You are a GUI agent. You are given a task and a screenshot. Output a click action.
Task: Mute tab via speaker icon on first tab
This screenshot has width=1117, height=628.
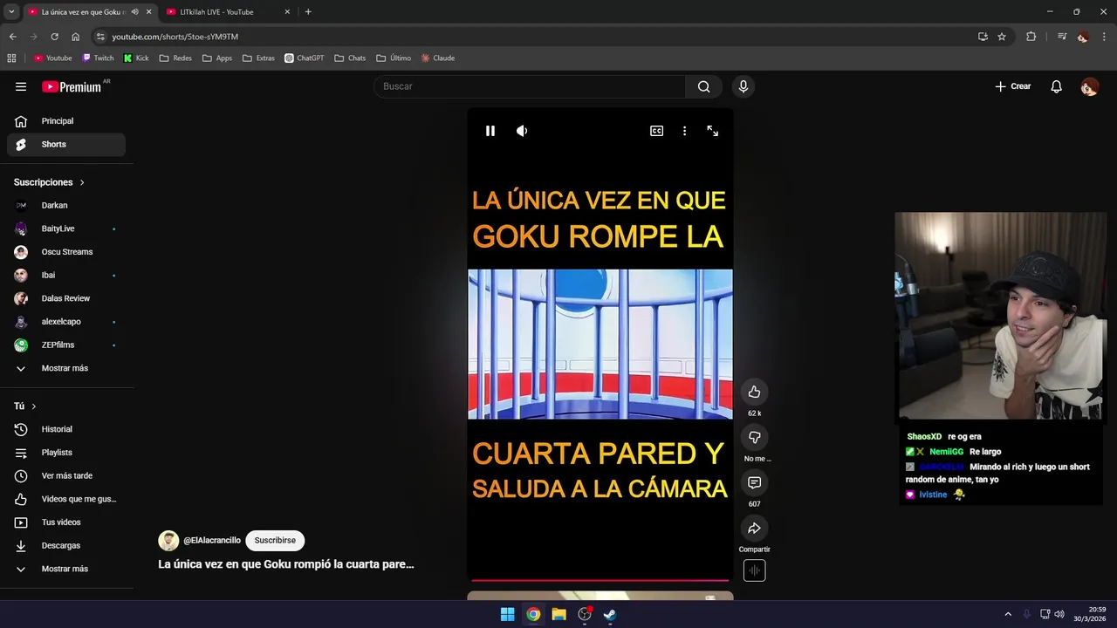[134, 12]
